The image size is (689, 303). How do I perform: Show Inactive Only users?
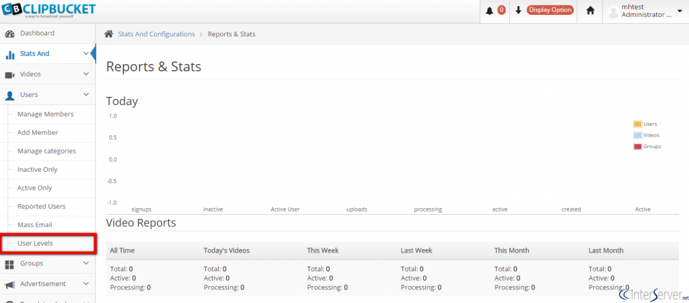pyautogui.click(x=38, y=170)
